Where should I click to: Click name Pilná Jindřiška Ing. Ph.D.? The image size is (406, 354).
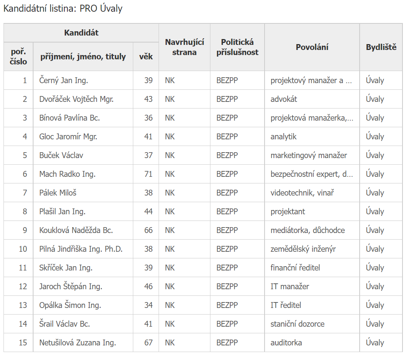pos(81,249)
